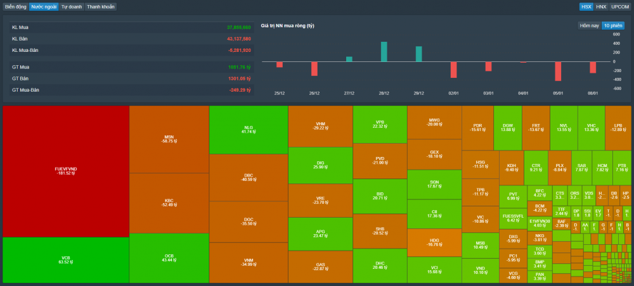Click the MWG -20.00 tỷ tile
The height and width of the screenshot is (286, 634).
434,123
